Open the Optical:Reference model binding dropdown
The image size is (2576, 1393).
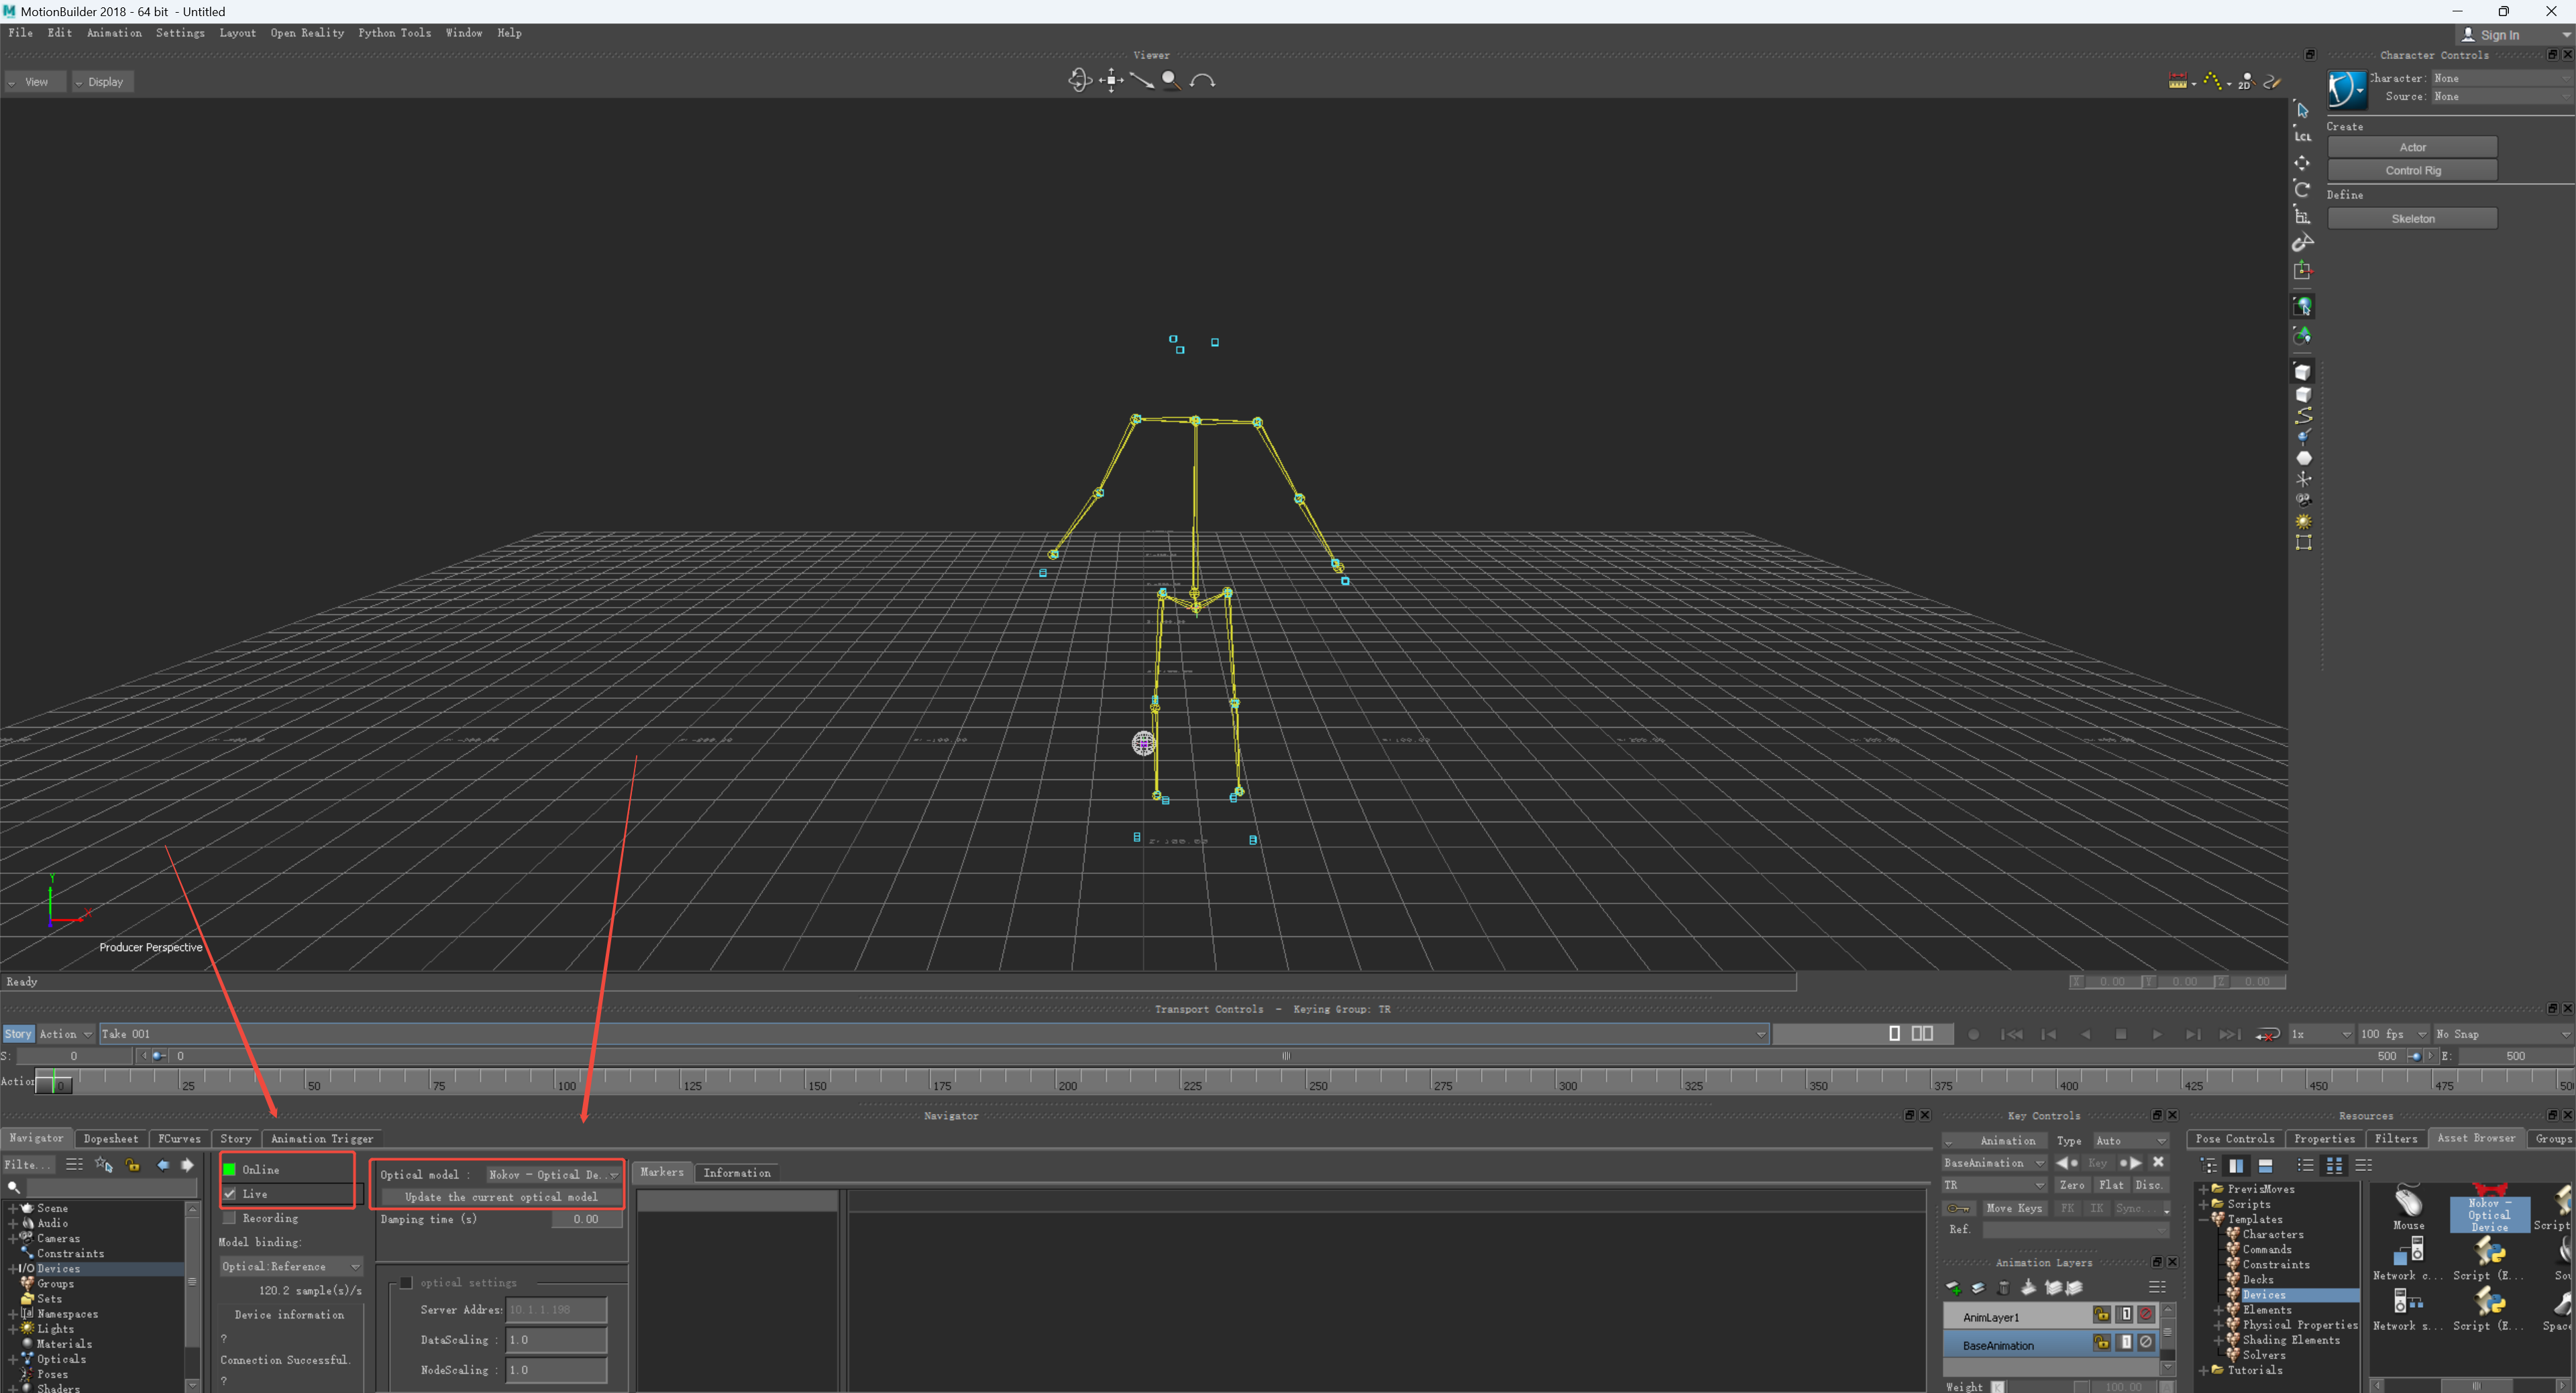[290, 1266]
